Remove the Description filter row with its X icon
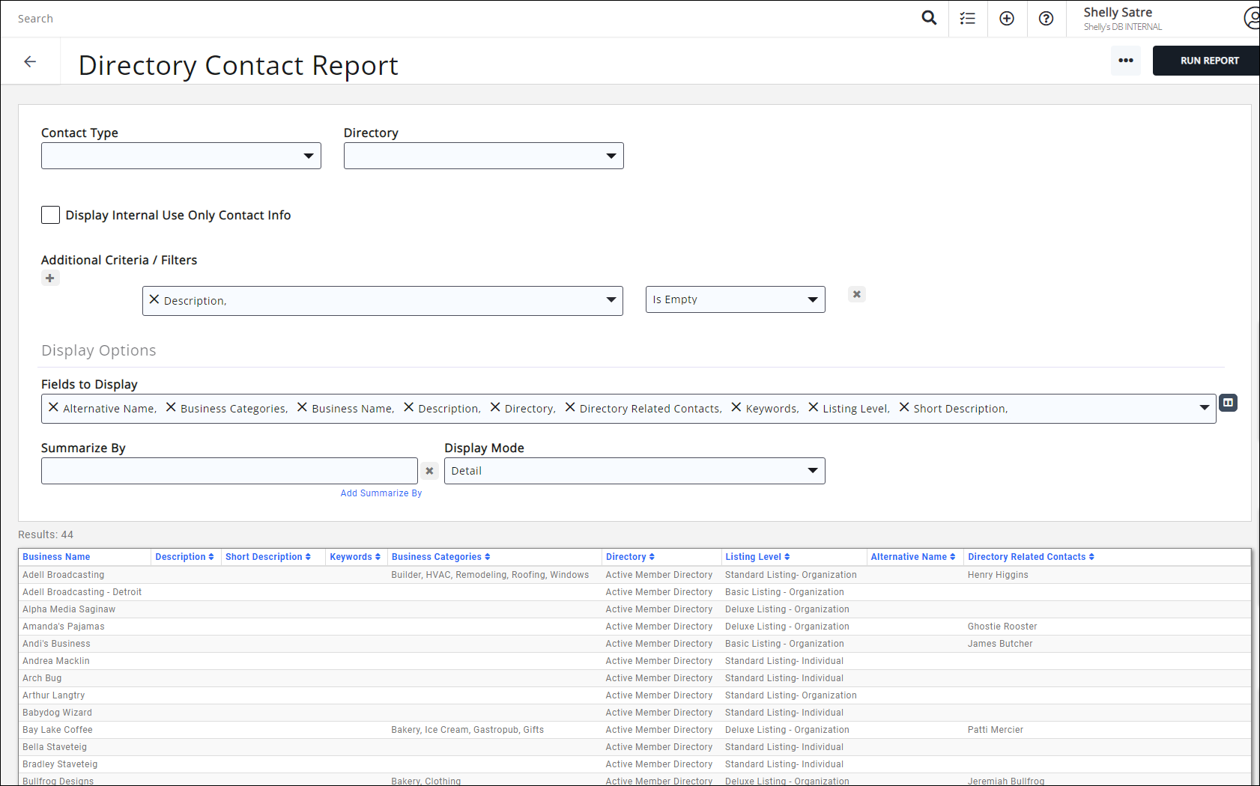 pos(856,293)
